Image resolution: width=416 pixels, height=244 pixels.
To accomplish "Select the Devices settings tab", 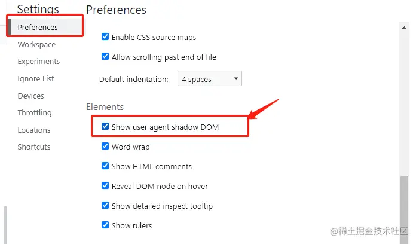I will [30, 96].
